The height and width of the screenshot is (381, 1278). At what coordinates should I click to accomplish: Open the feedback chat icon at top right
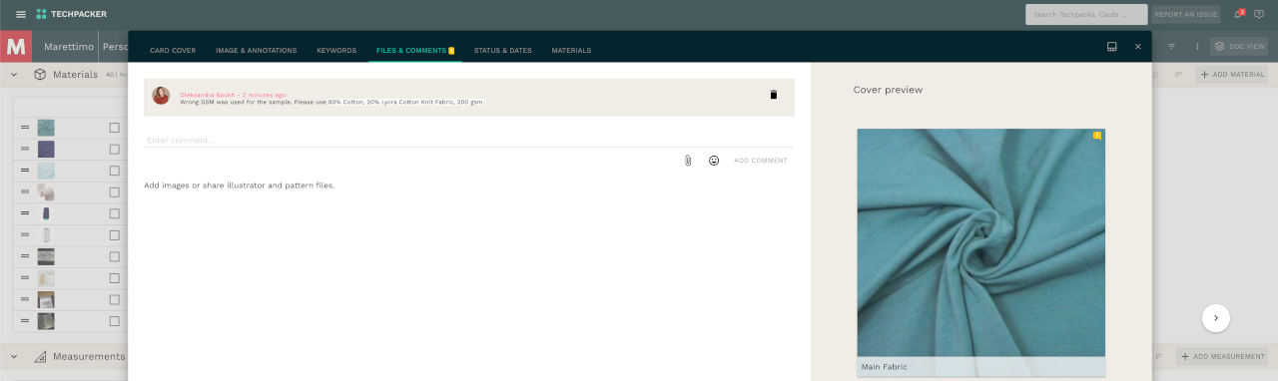click(x=1258, y=14)
